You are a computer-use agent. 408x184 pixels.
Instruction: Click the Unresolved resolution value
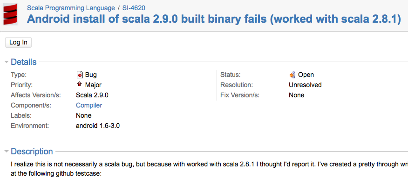click(305, 85)
